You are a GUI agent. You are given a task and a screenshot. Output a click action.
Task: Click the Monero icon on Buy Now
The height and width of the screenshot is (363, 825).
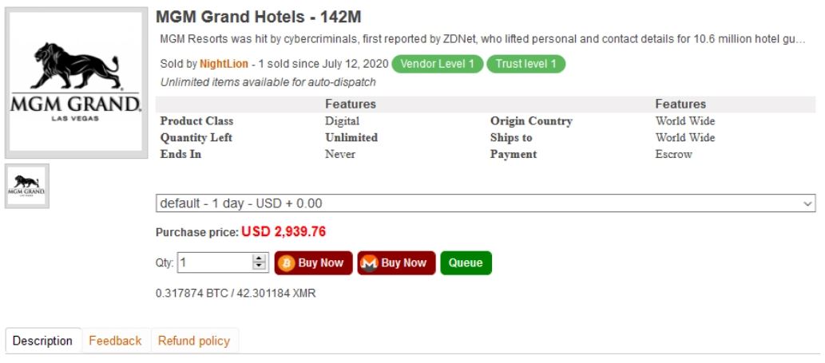(x=370, y=263)
